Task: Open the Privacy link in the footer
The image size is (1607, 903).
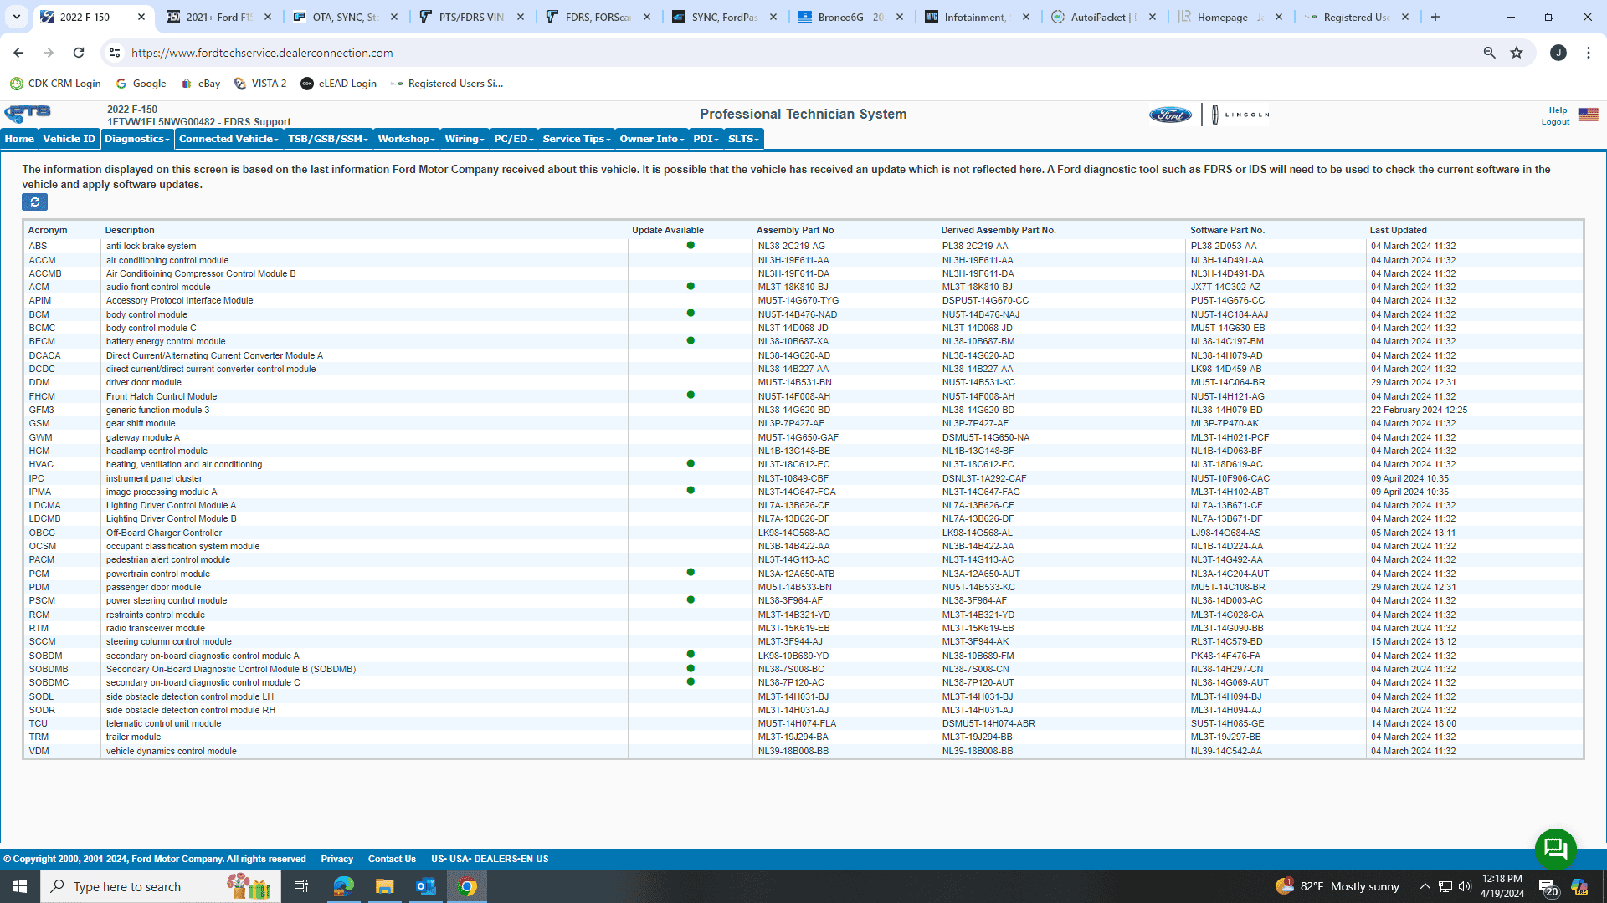Action: [336, 859]
